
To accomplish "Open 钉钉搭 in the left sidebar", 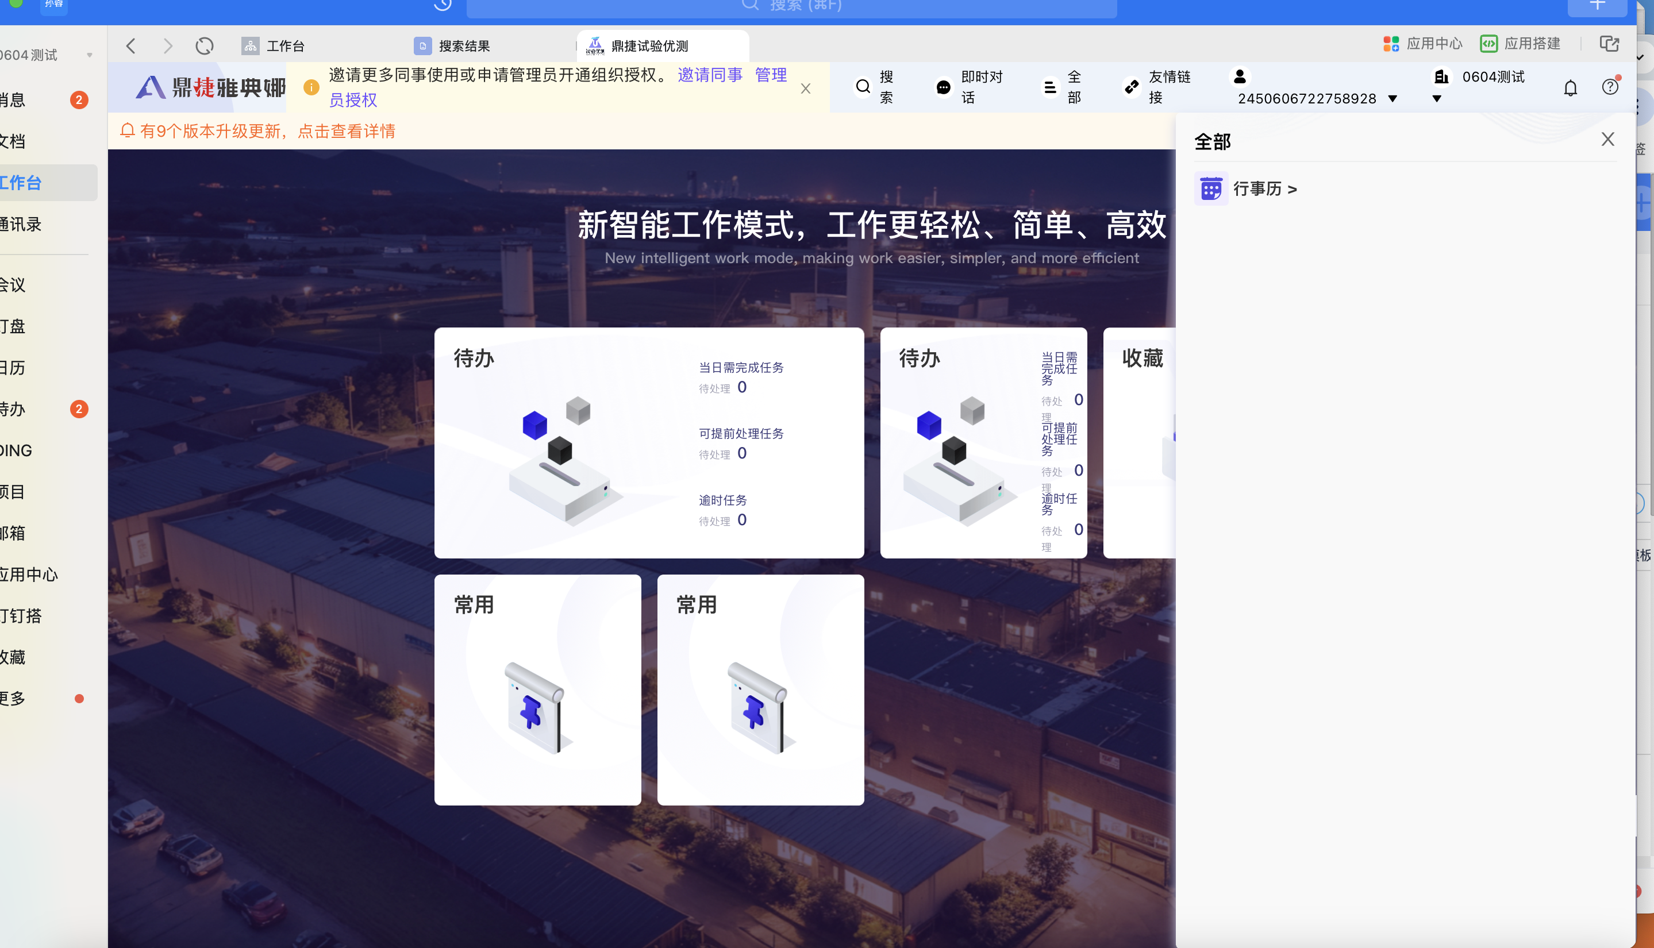I will (44, 616).
